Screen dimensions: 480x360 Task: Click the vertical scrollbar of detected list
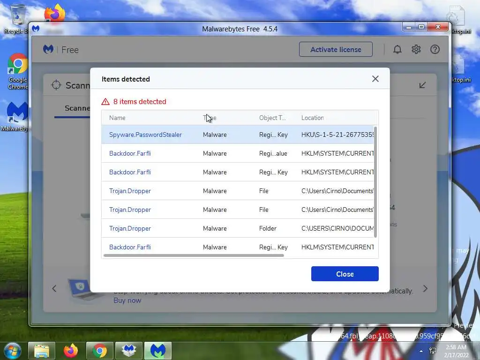[x=375, y=182]
